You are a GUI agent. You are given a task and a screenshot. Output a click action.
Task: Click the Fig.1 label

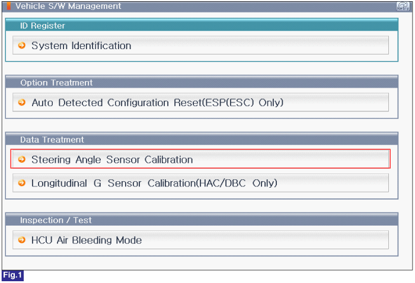click(12, 275)
